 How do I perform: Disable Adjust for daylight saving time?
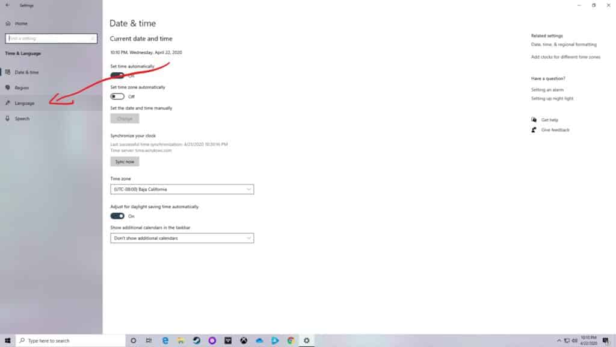(x=117, y=216)
